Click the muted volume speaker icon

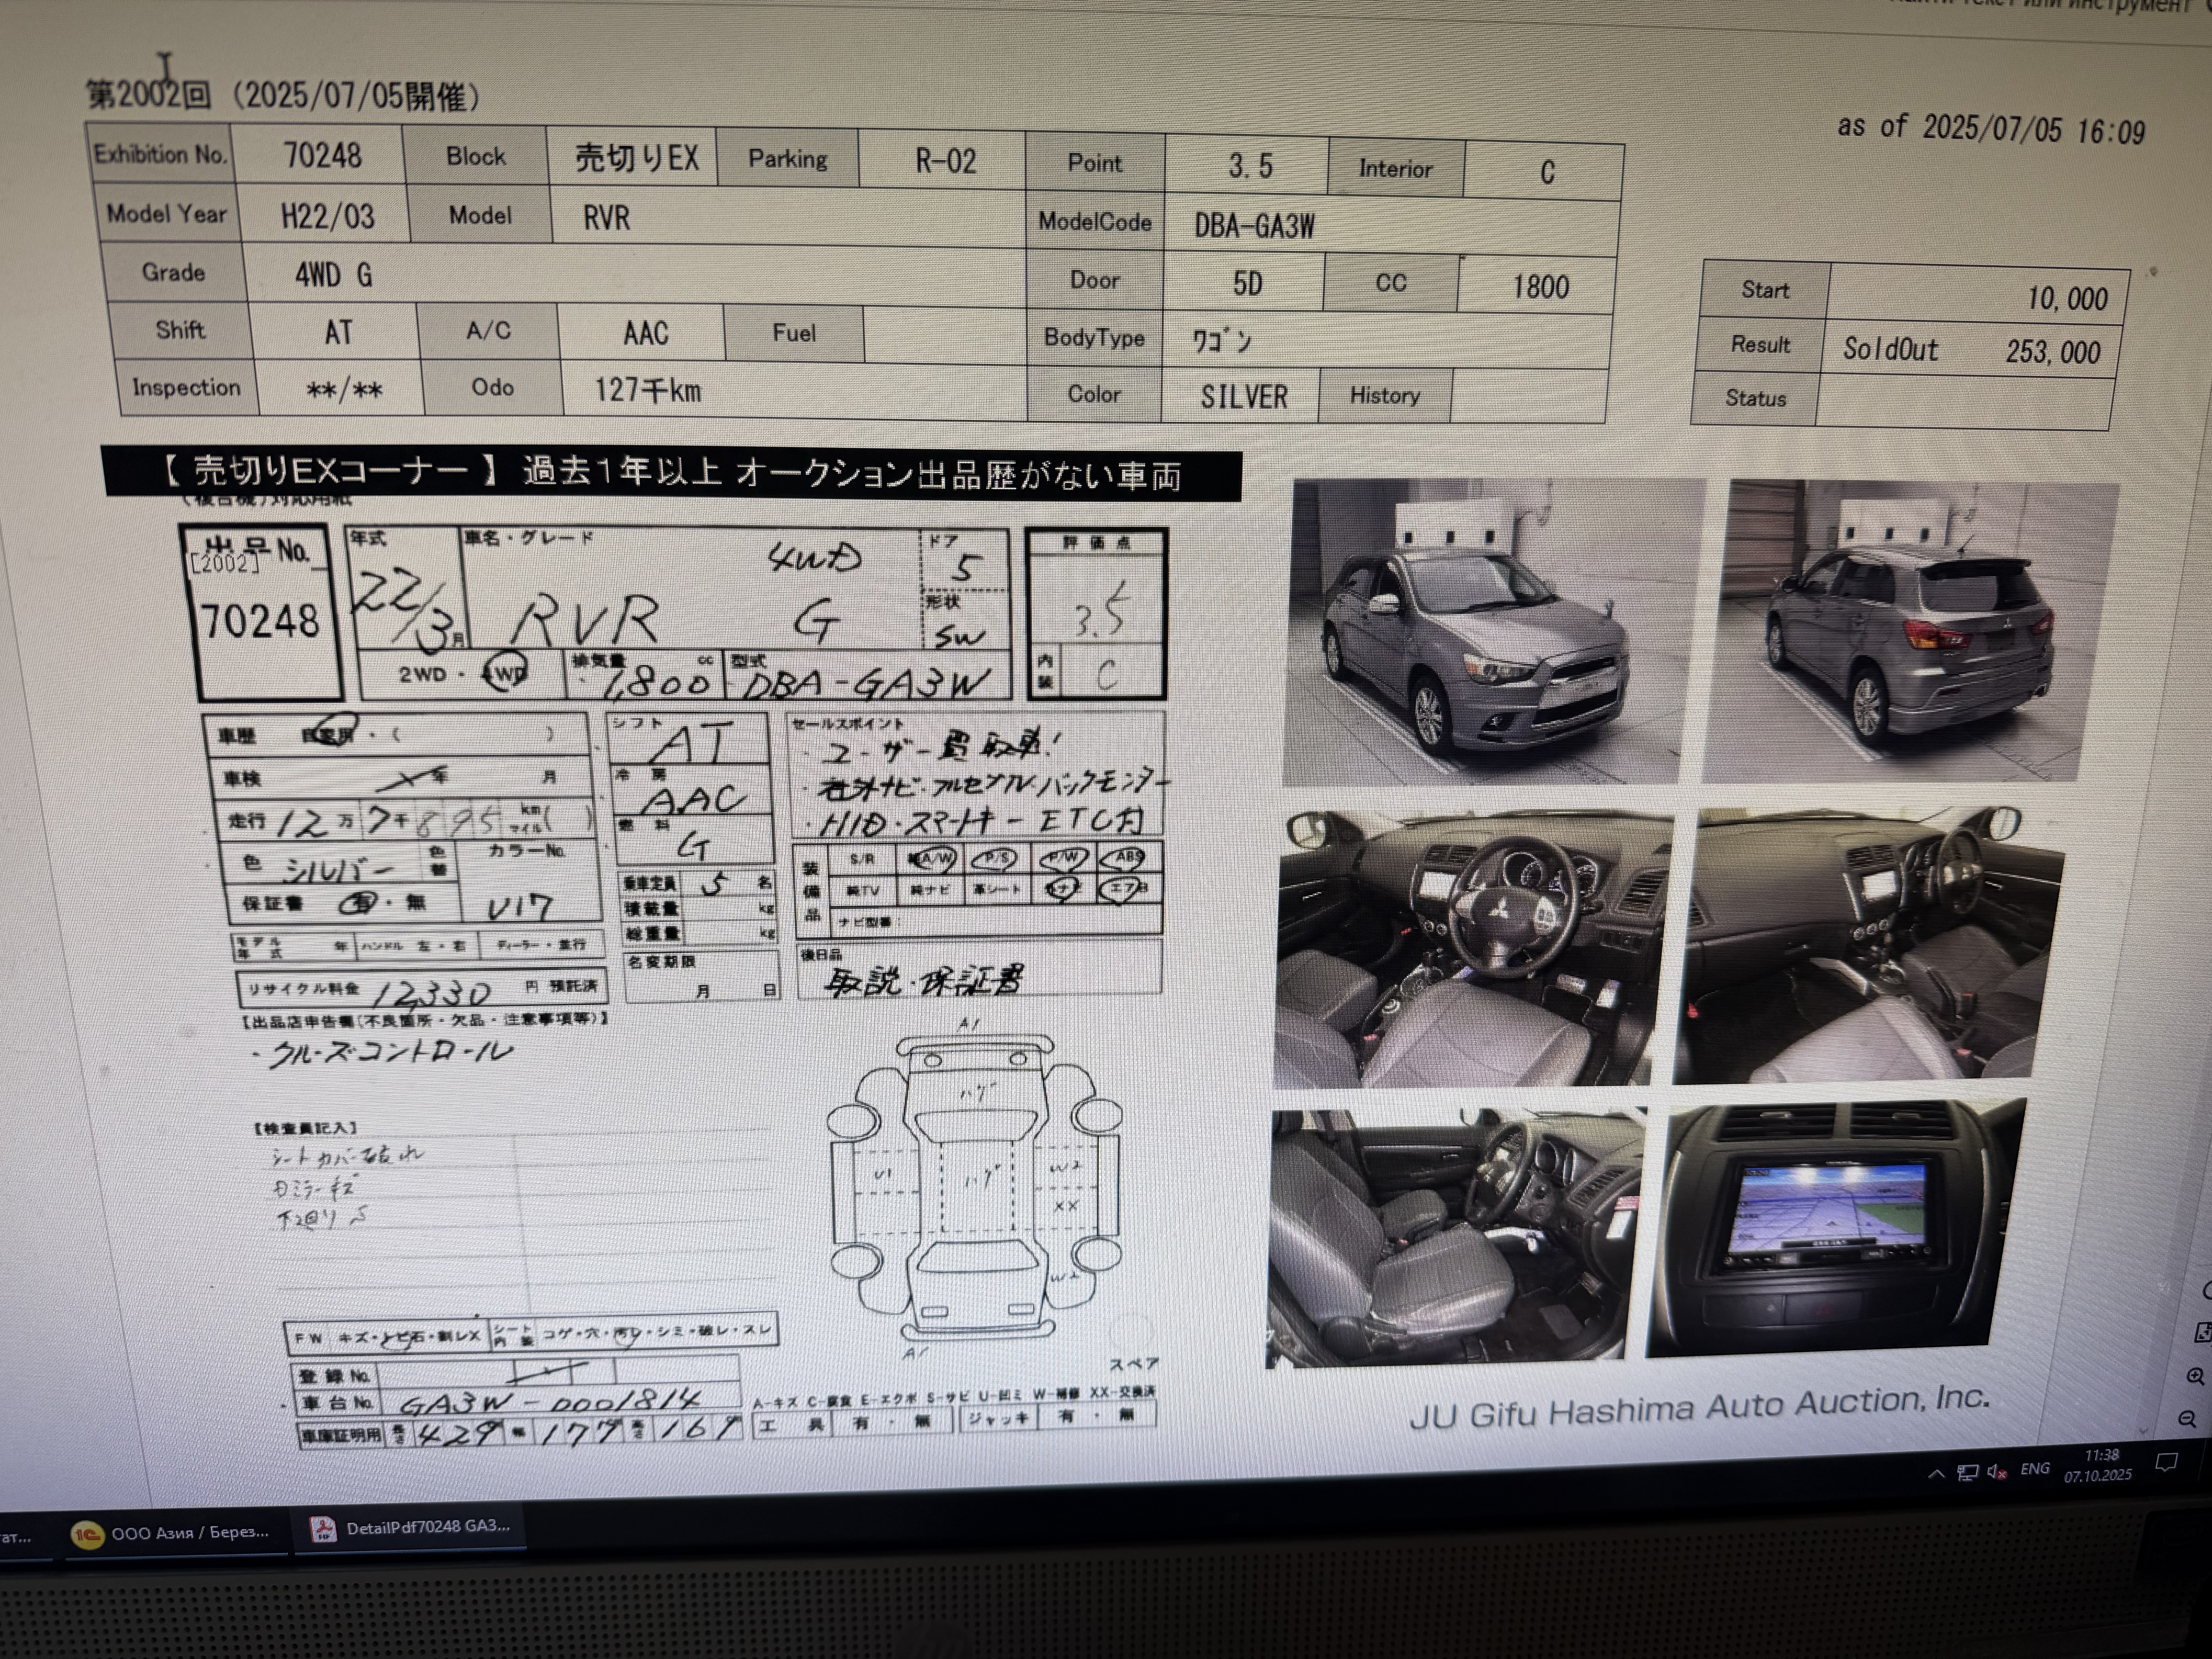1996,1471
